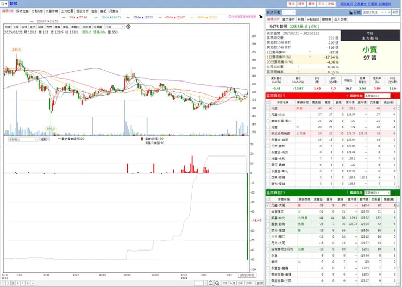Viewport: 402px width, 287px height.
Task: Toggle the 分價量 chart indicator button
Action: pos(97,27)
